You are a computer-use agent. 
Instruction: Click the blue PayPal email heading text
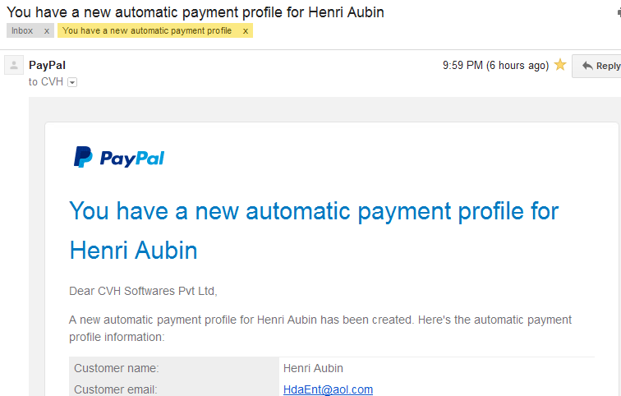pos(314,231)
